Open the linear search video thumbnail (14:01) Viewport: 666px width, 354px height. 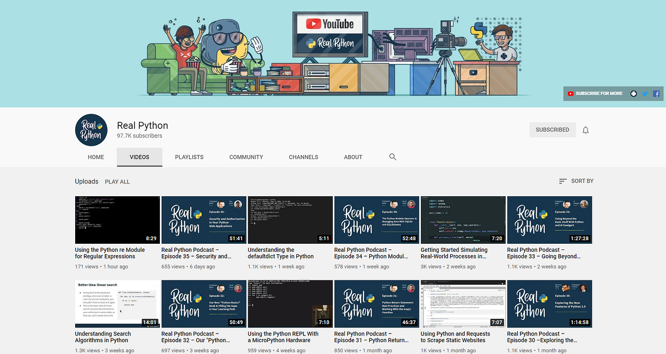tap(118, 304)
